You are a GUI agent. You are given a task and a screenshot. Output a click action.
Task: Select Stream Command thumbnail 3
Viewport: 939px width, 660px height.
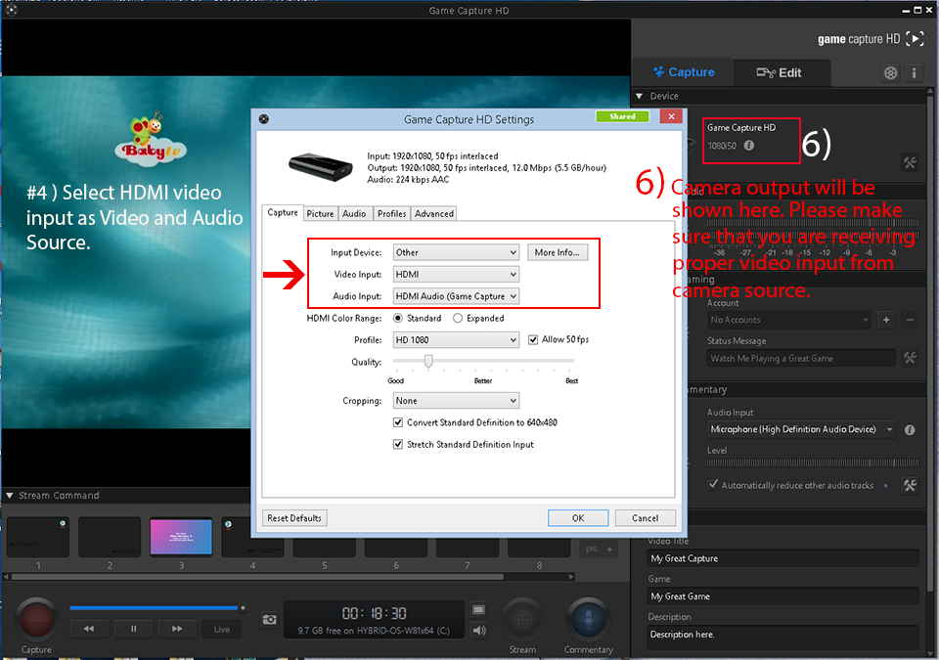pyautogui.click(x=181, y=537)
